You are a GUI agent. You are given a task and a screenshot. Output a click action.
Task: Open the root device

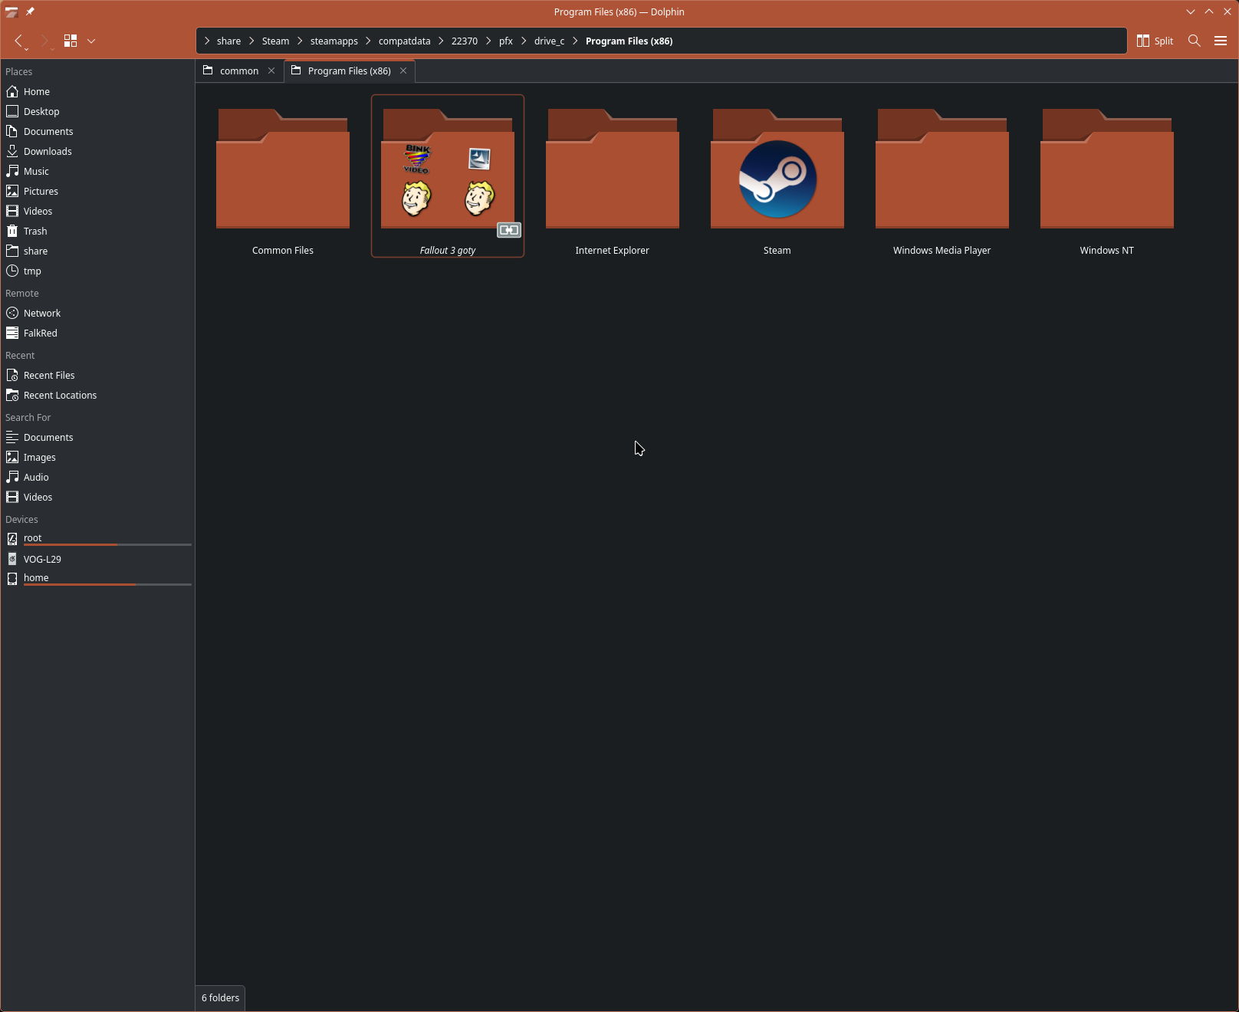[97, 538]
